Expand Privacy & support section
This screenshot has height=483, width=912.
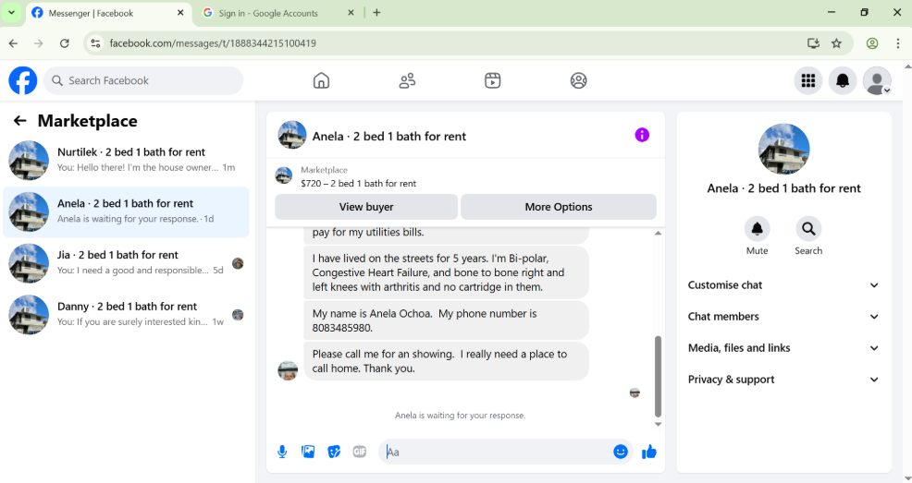pos(783,379)
